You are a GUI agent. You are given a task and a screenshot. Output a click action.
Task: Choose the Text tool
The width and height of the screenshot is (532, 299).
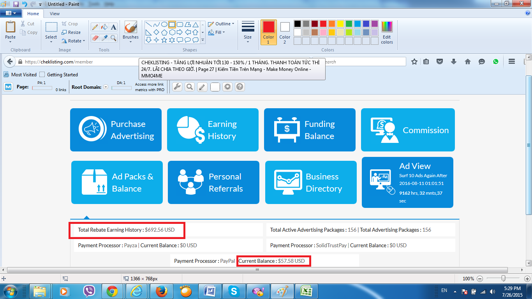113,27
